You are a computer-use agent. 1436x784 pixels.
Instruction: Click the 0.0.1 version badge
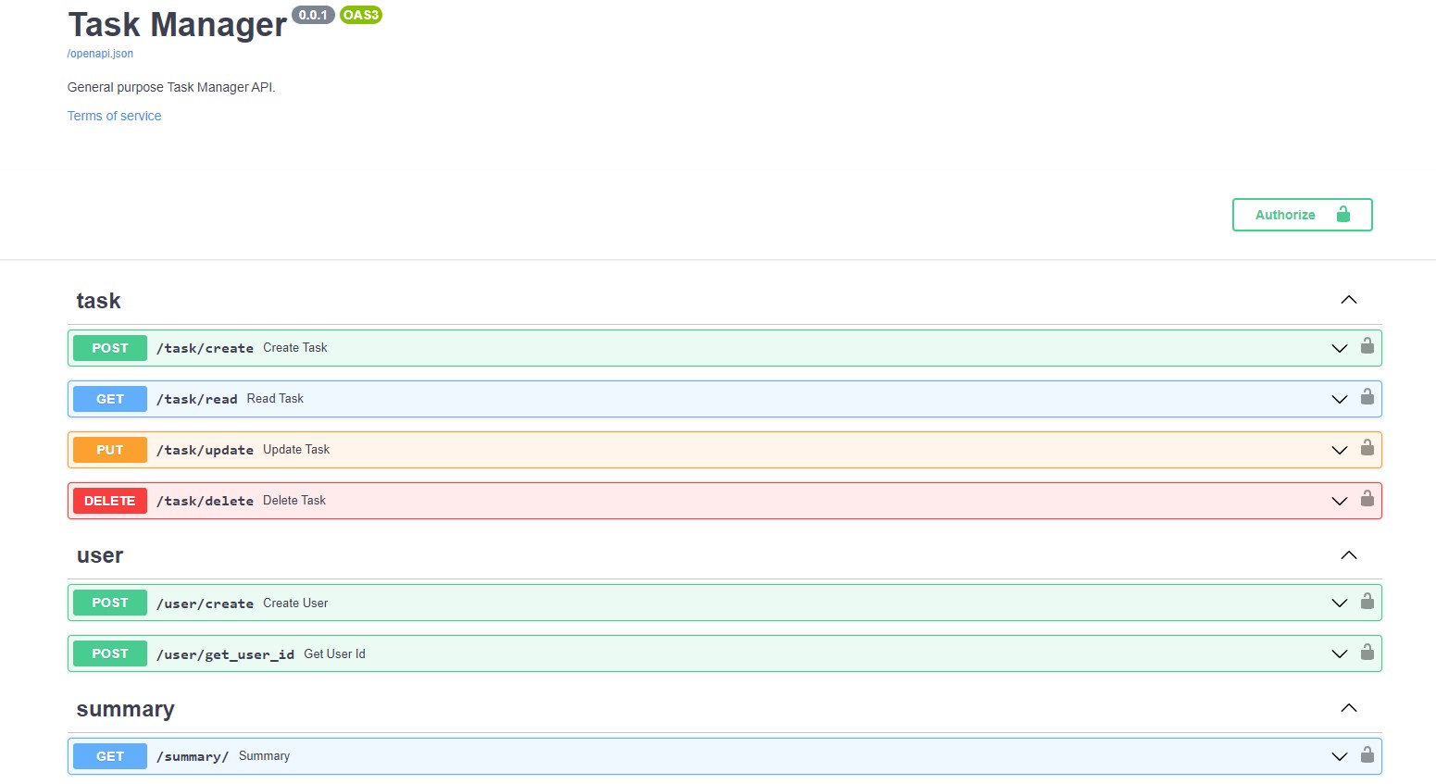pyautogui.click(x=313, y=15)
